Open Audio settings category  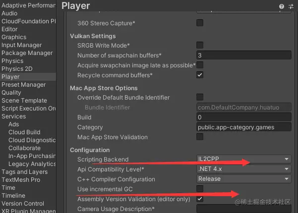[x=28, y=13]
